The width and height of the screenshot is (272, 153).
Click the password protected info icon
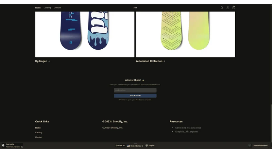point(22,147)
